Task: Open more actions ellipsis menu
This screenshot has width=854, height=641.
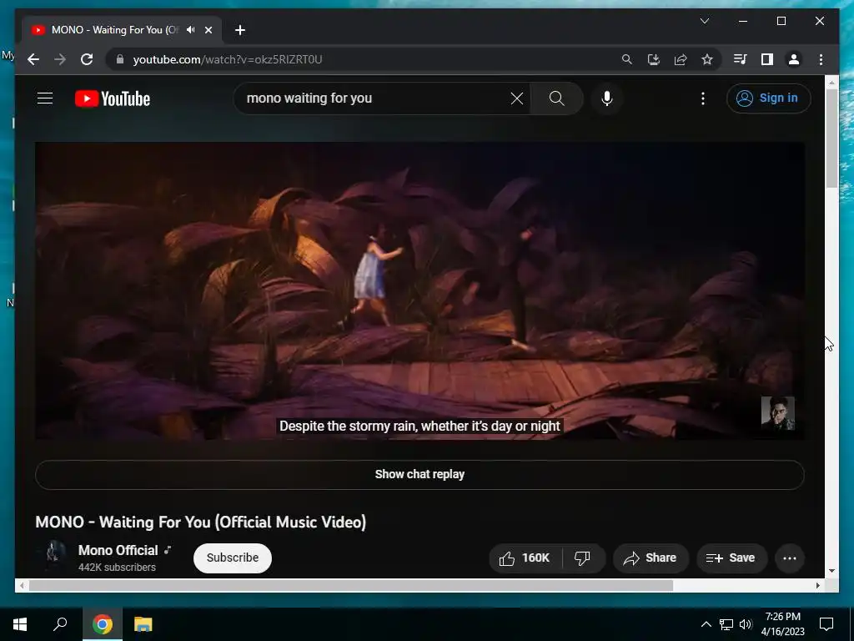Action: click(789, 558)
